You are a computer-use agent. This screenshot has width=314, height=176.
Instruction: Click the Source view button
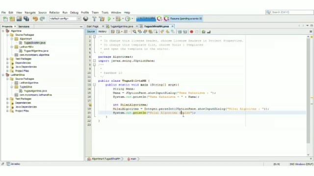click(91, 31)
